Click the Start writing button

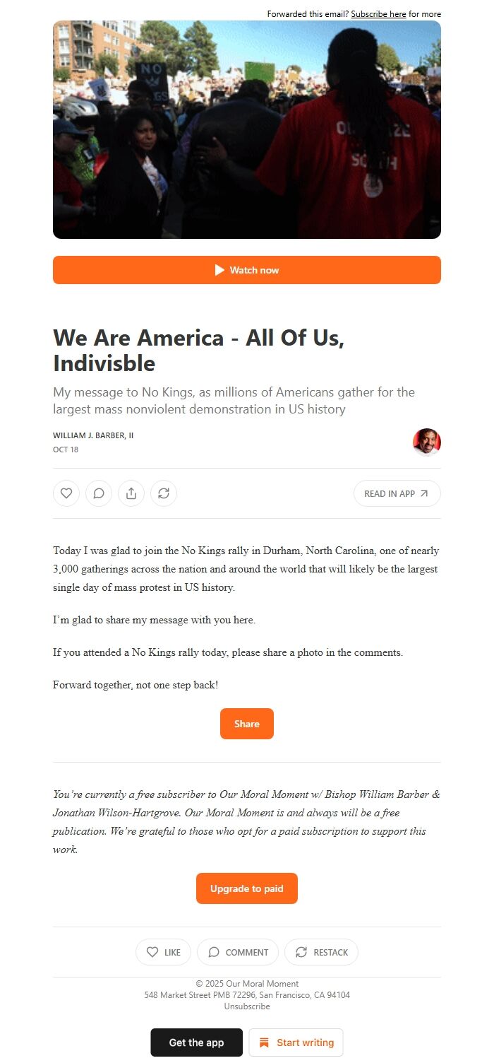coord(296,1043)
